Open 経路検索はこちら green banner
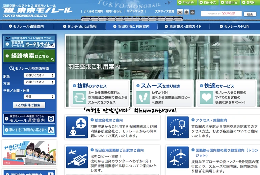 pyautogui.click(x=29, y=56)
